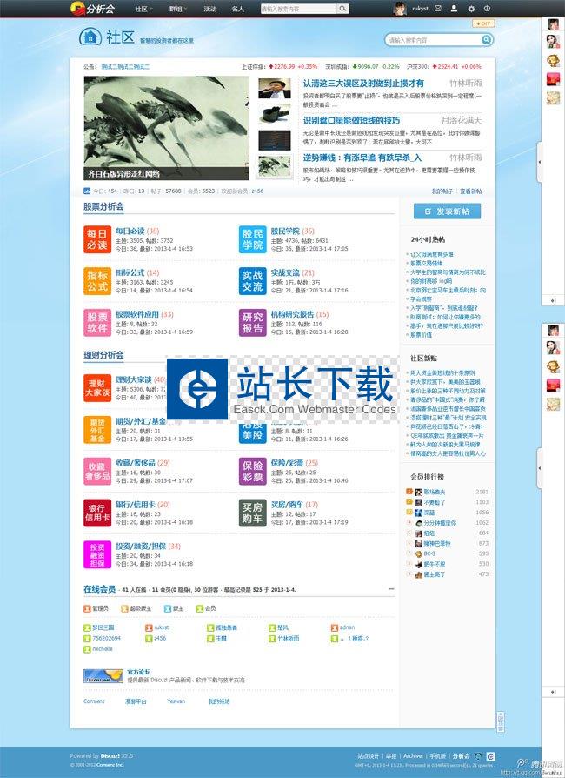Open the 指标公式 forum link
This screenshot has height=778, width=565.
[130, 272]
